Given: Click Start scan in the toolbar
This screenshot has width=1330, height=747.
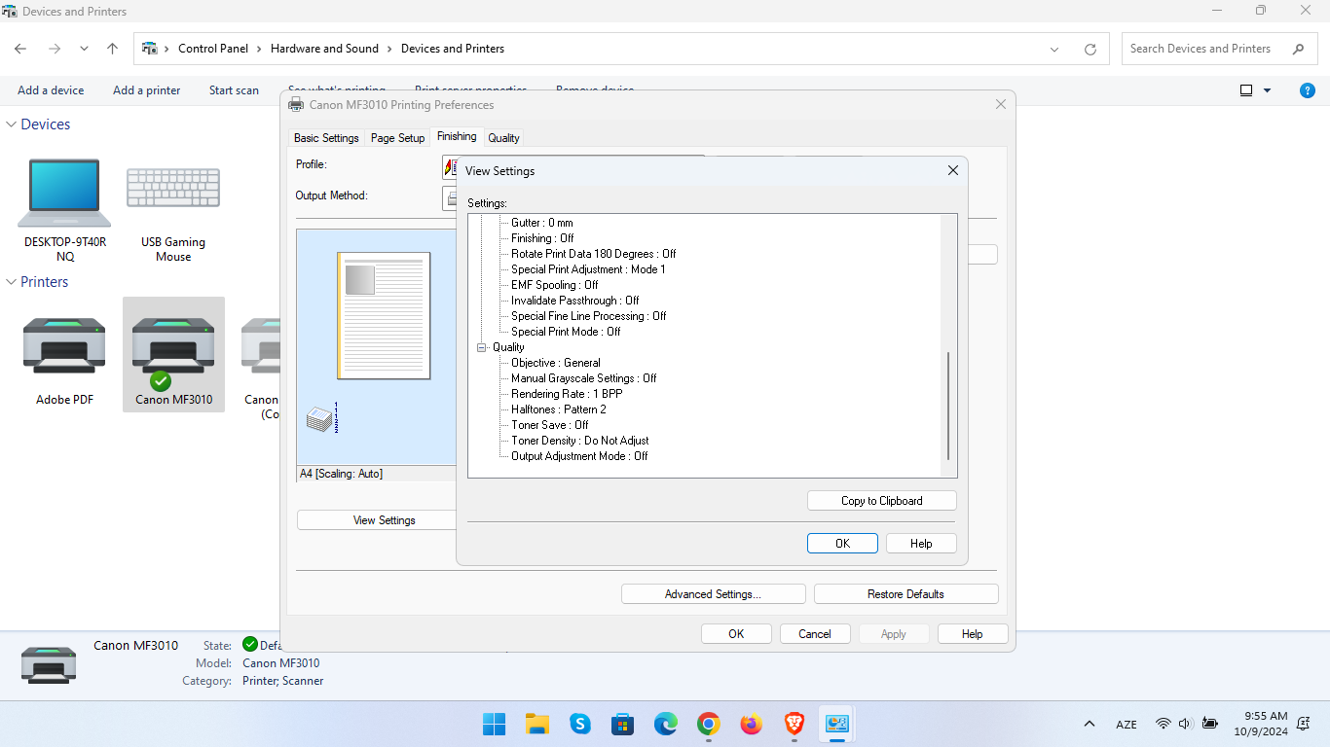Looking at the screenshot, I should [234, 90].
